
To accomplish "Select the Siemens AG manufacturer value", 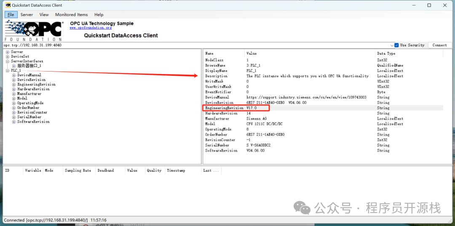I will pos(257,119).
